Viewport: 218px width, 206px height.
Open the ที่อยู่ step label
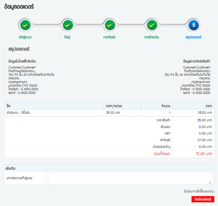click(68, 37)
